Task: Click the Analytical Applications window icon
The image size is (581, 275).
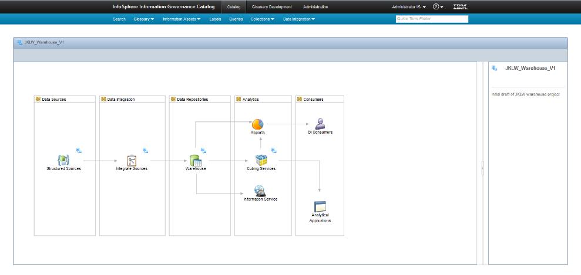Action: pos(320,206)
